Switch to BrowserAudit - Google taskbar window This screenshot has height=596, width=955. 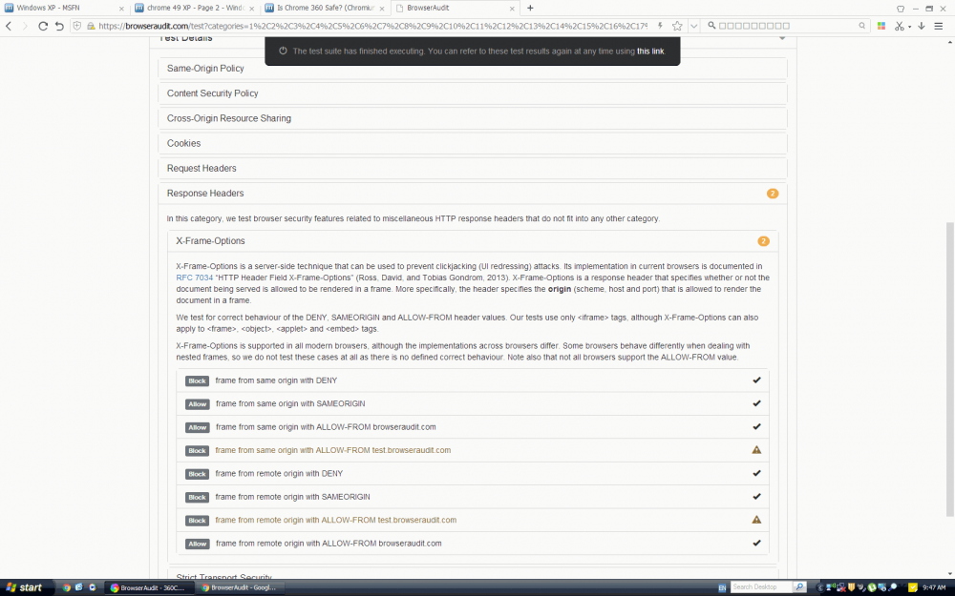(x=241, y=587)
